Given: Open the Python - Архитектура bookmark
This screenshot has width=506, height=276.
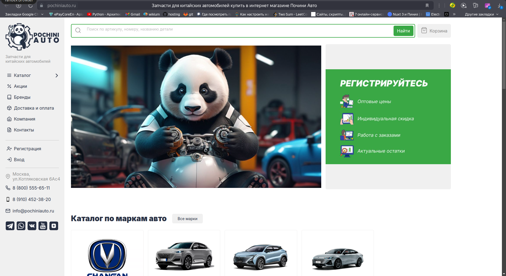Looking at the screenshot, I should click(104, 14).
